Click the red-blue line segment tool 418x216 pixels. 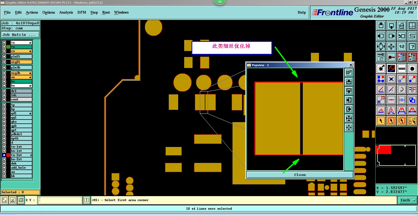point(391,100)
